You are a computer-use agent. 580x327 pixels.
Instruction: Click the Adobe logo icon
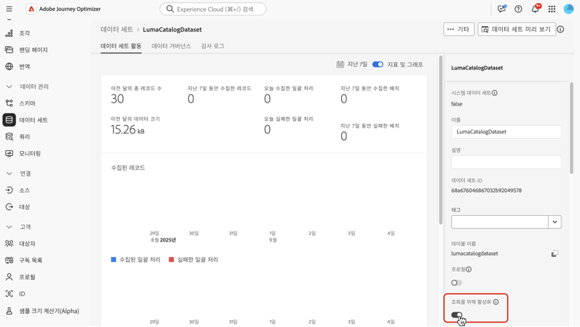tap(32, 8)
